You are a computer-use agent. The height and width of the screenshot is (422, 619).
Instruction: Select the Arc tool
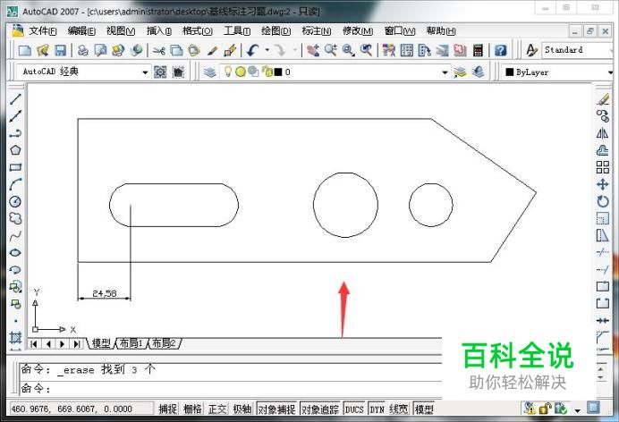coord(15,184)
